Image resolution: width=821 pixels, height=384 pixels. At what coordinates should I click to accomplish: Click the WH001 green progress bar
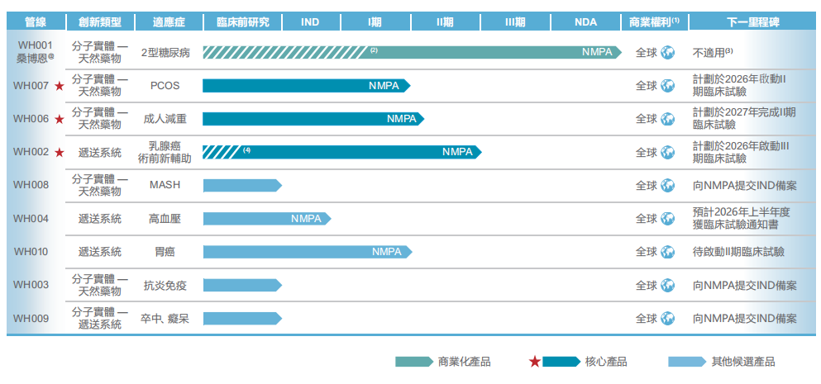[412, 52]
